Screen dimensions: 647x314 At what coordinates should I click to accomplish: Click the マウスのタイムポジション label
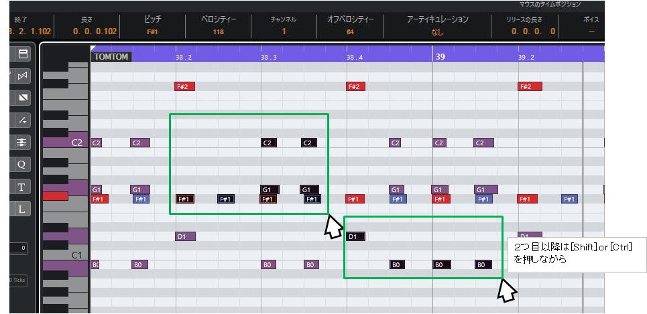click(x=550, y=4)
